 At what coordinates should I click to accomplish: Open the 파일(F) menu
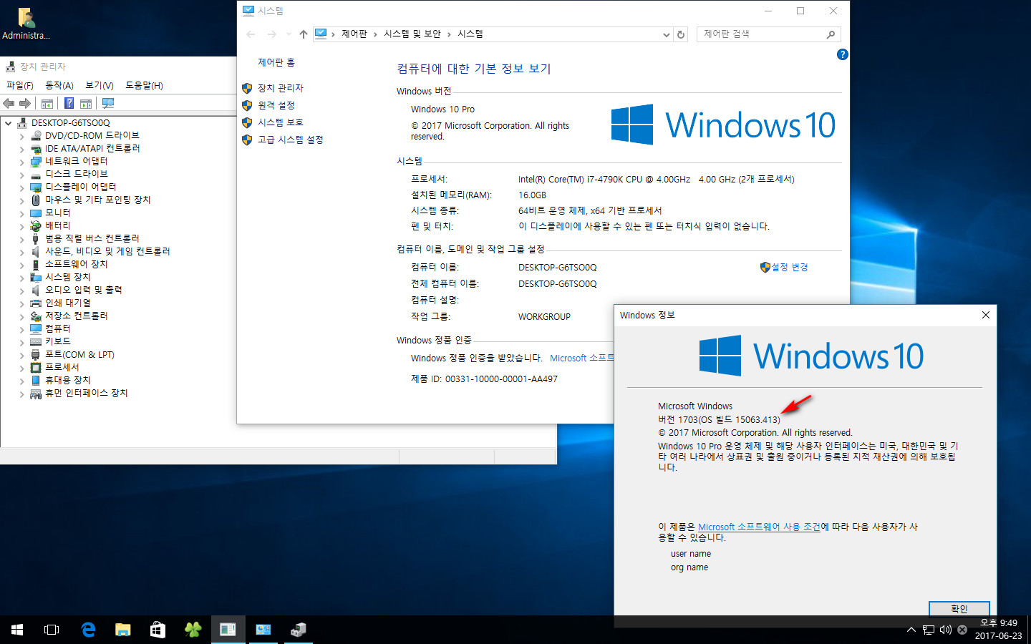[20, 85]
